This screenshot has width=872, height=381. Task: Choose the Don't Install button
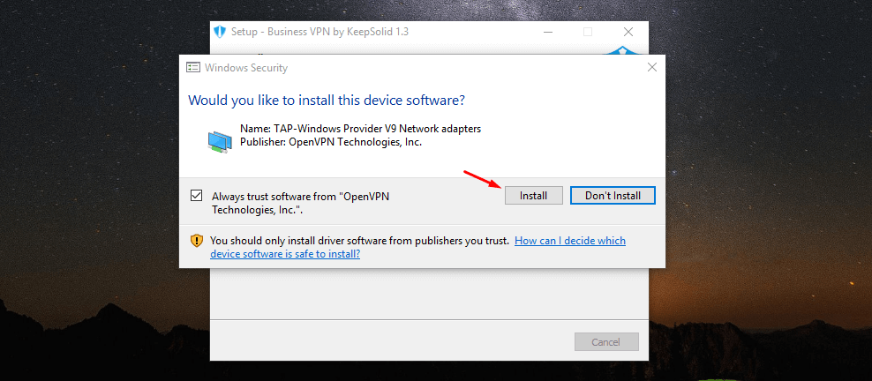point(613,196)
